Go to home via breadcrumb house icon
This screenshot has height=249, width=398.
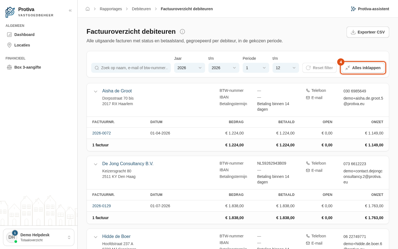point(88,9)
